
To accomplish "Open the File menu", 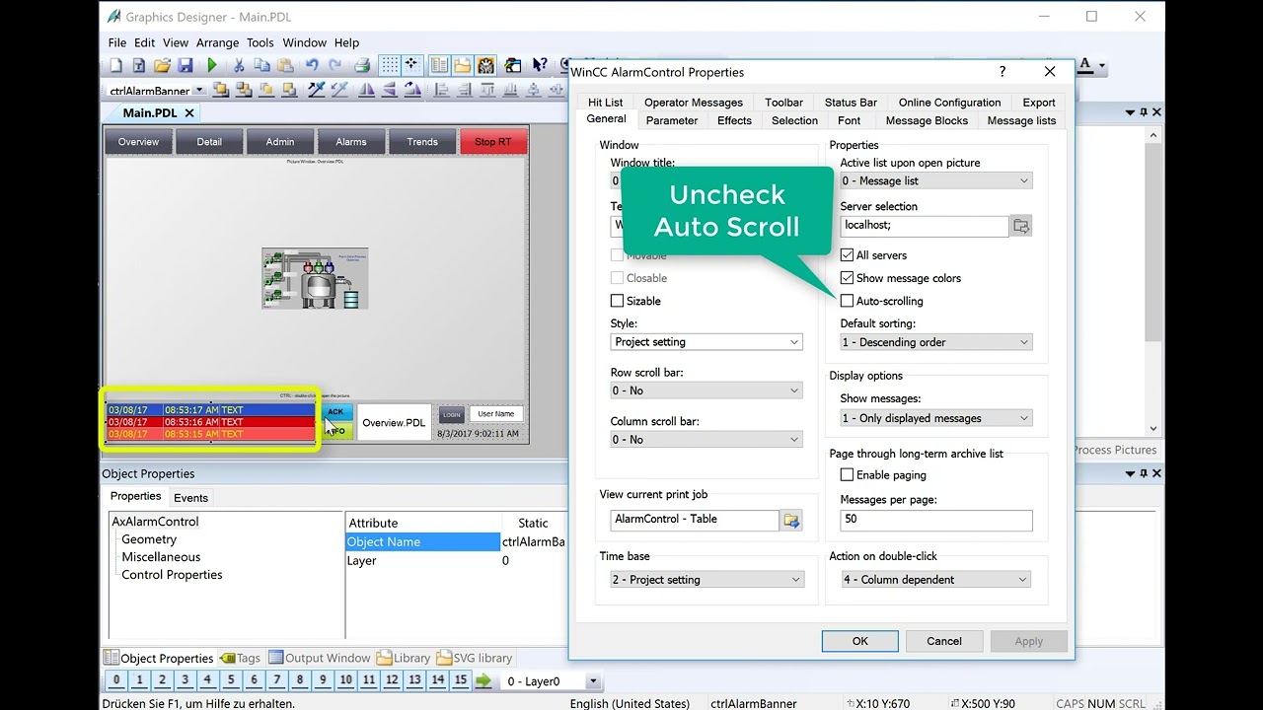I will (117, 42).
